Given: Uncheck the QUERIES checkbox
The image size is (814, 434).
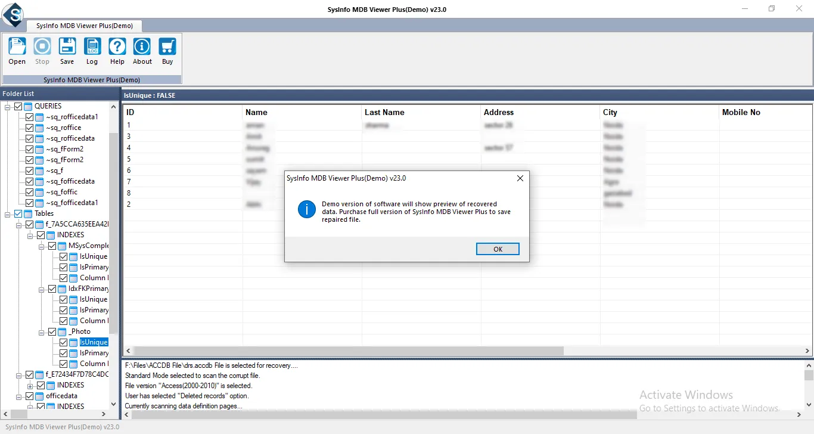Looking at the screenshot, I should point(18,106).
